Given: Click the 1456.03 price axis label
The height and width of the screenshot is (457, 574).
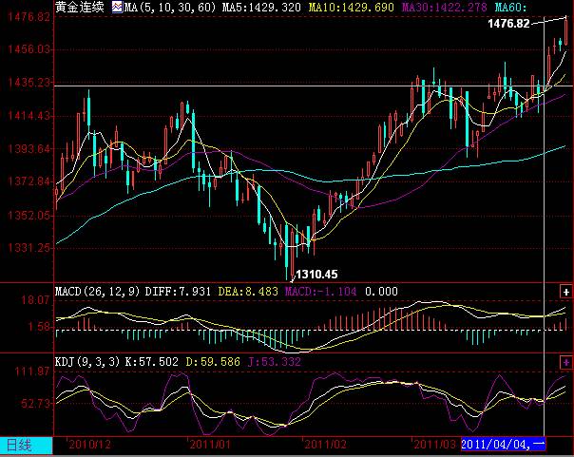Looking at the screenshot, I should pos(29,49).
